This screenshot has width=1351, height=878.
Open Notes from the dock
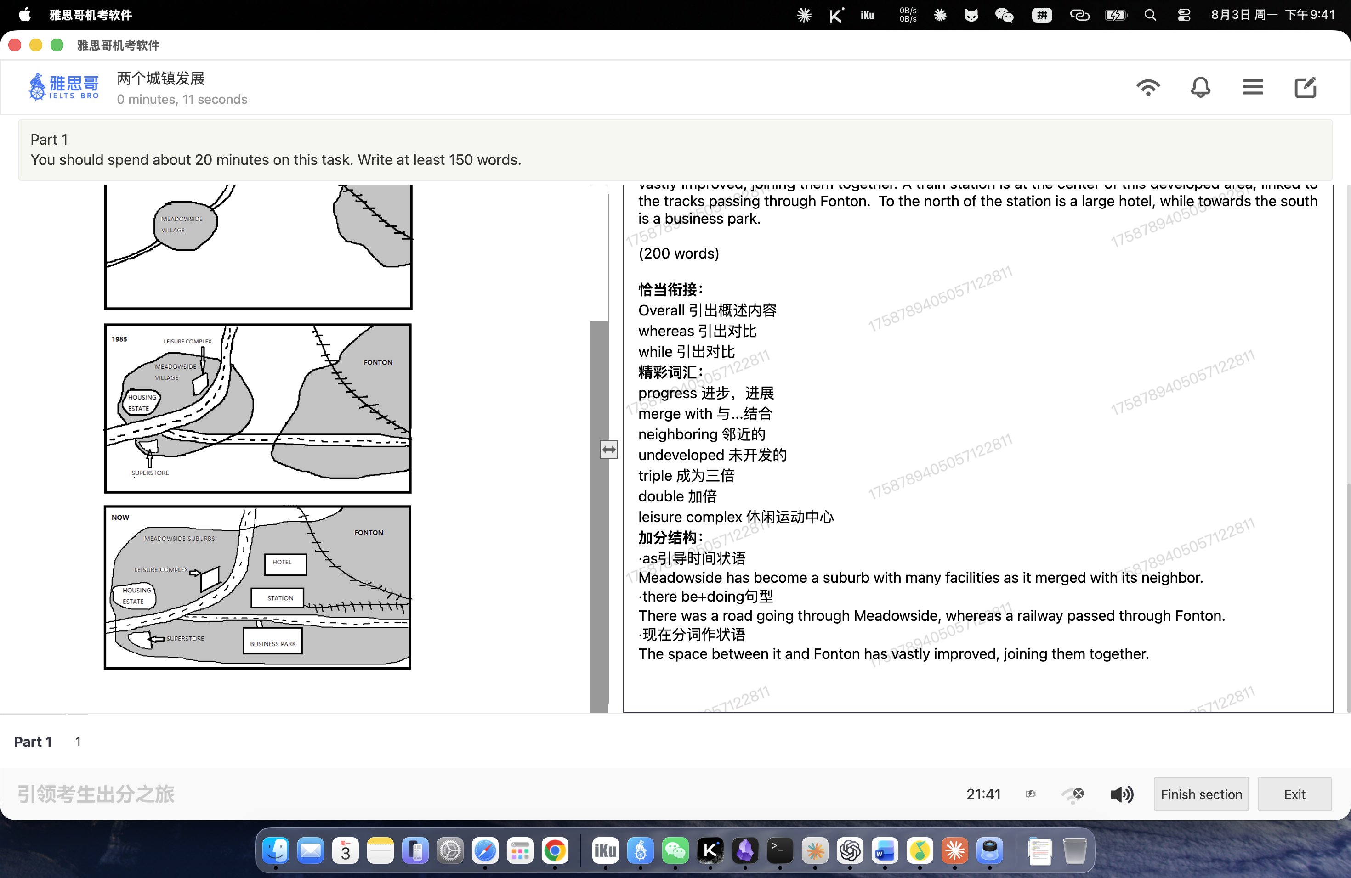point(380,850)
